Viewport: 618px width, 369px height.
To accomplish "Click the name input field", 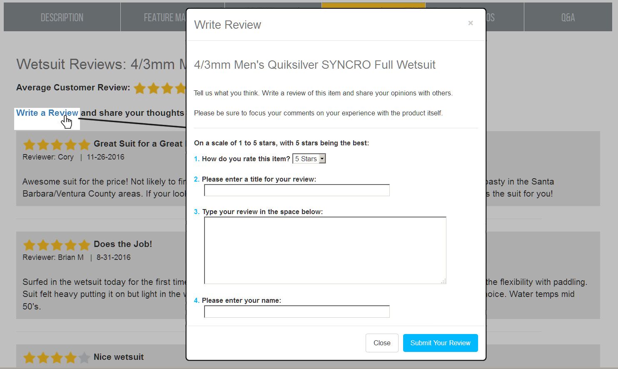I will [x=297, y=312].
